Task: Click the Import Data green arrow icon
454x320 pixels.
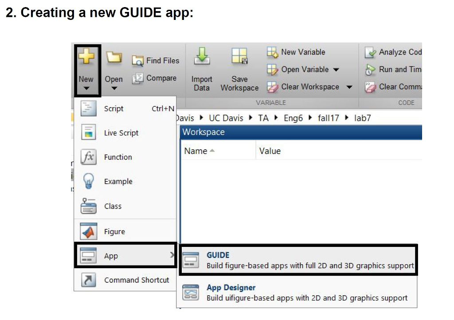Action: pyautogui.click(x=202, y=56)
